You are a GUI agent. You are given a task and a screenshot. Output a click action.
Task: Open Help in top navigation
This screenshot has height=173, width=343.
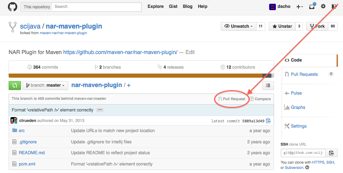tap(202, 7)
